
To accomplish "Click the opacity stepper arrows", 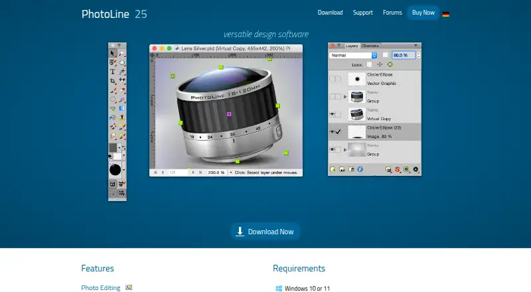I will click(x=419, y=55).
